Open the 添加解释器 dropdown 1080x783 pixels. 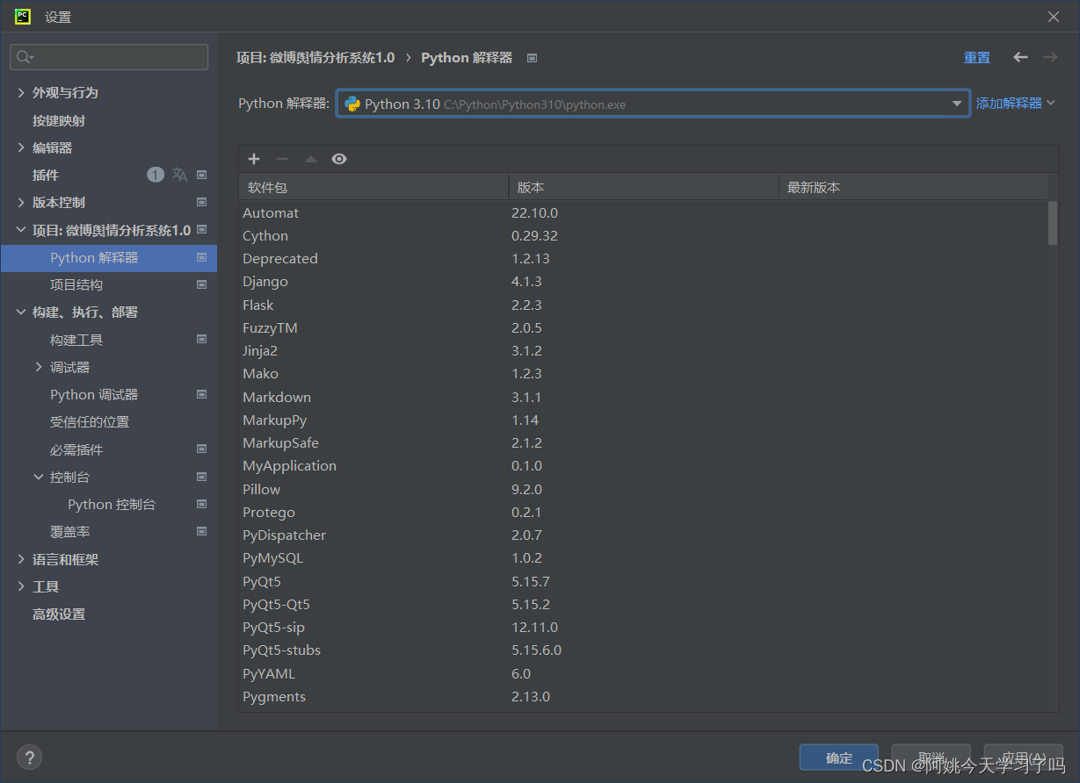(1015, 104)
